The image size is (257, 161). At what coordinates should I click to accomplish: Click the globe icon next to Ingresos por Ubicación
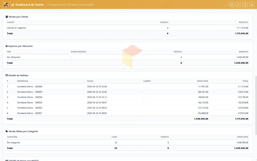pyautogui.click(x=7, y=46)
